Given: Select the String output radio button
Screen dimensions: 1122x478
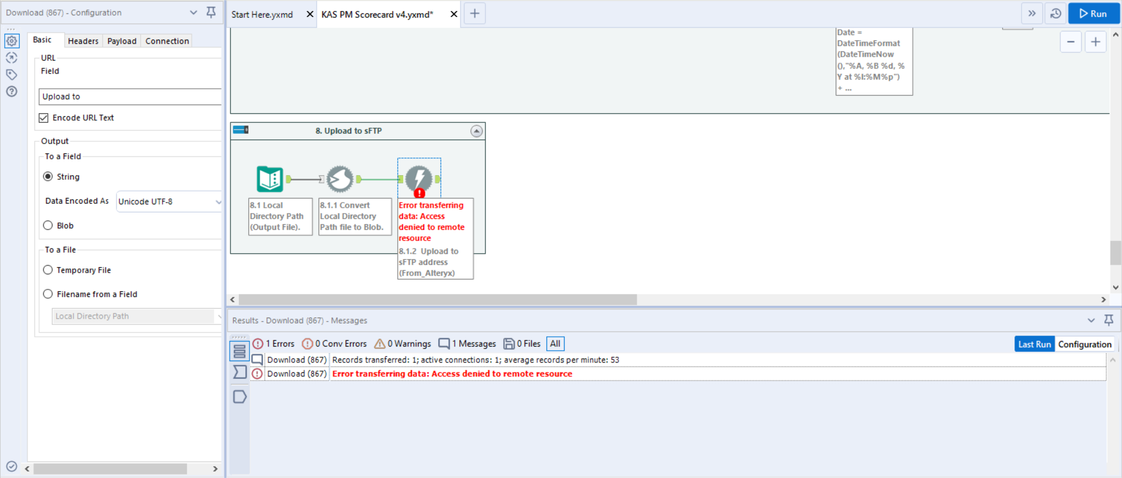Looking at the screenshot, I should point(48,177).
